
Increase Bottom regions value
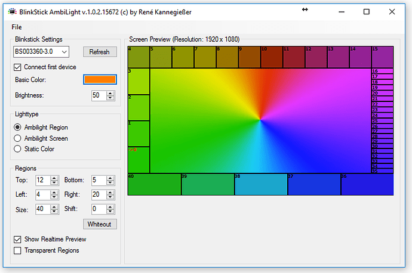(110, 178)
